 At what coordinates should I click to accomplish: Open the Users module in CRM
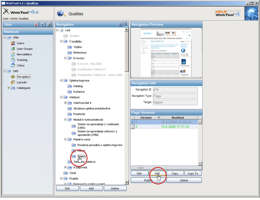20,43
